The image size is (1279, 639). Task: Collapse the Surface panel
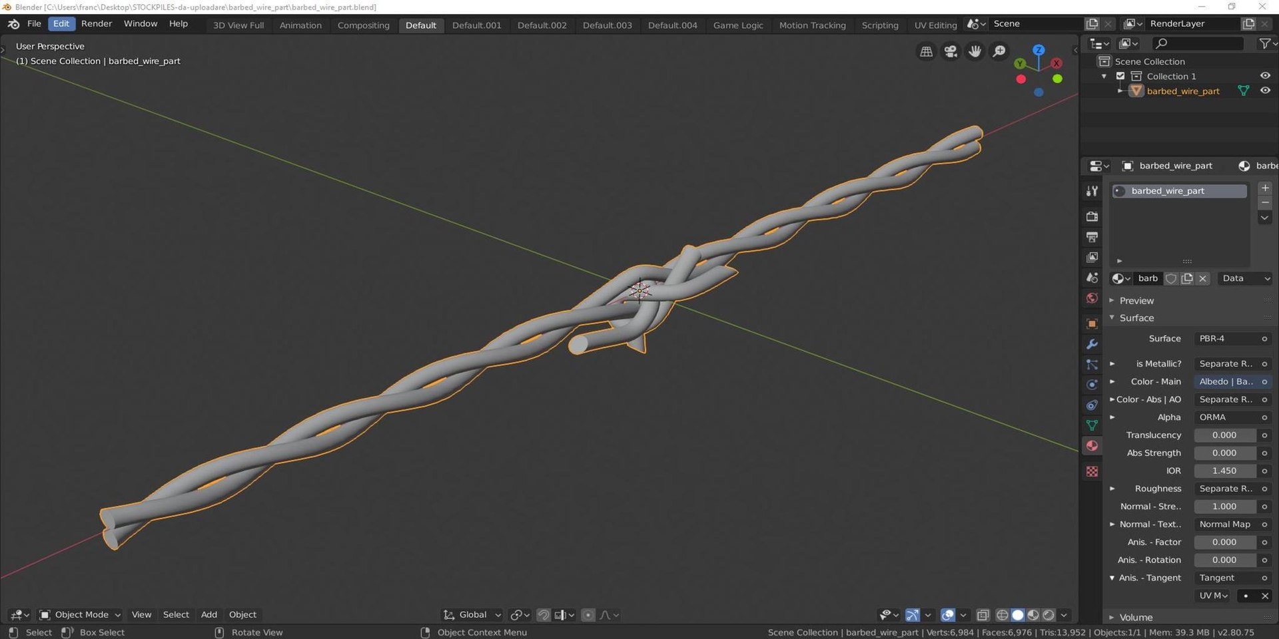1136,318
